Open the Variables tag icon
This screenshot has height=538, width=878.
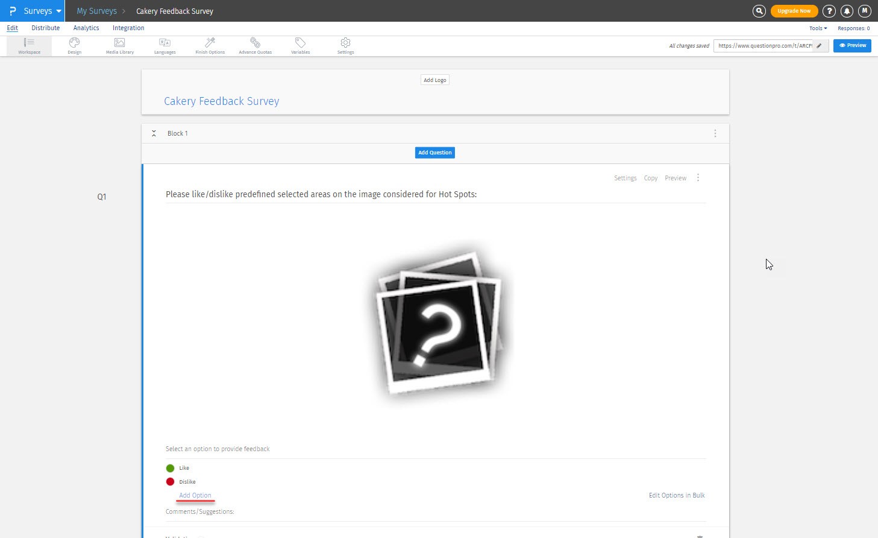click(x=300, y=46)
